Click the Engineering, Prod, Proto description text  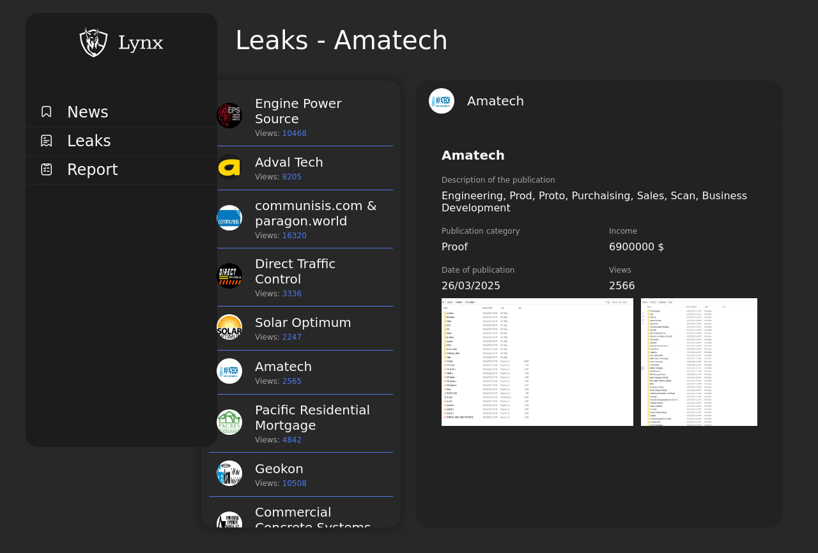click(x=594, y=202)
